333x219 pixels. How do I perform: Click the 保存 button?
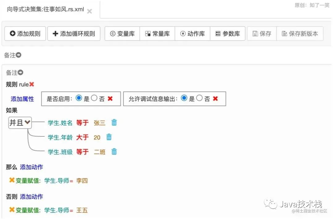click(x=262, y=34)
